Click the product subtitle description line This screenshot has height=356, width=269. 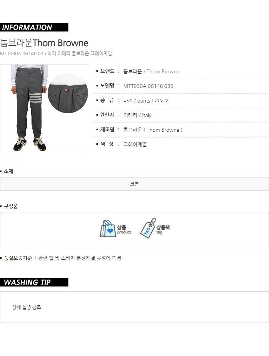56,54
